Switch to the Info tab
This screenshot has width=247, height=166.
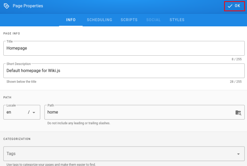[71, 20]
